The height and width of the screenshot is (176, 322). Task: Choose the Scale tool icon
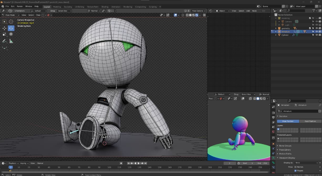point(4,34)
